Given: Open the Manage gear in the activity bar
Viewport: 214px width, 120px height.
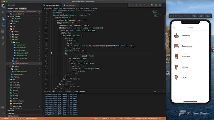Looking at the screenshot, I should (3, 114).
